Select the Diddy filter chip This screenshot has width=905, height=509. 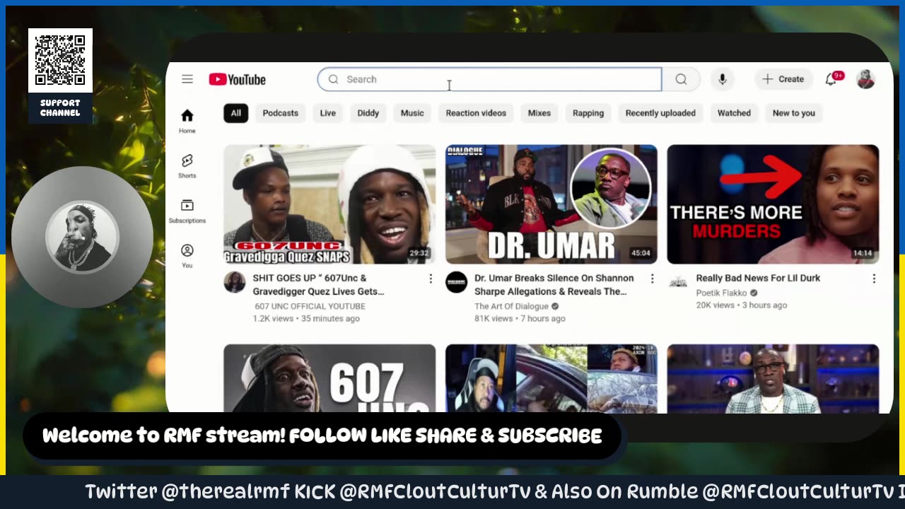(368, 113)
